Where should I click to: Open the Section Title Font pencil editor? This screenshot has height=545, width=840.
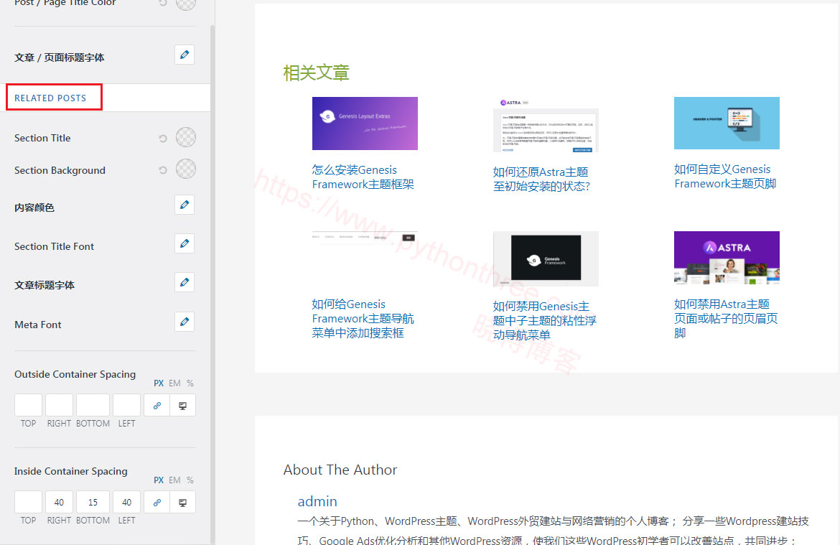185,244
